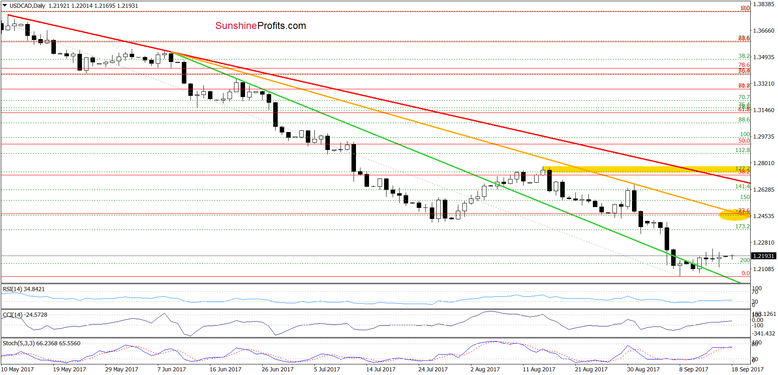The height and width of the screenshot is (375, 778).
Task: Click the 1.28010 price axis label
Action: pyautogui.click(x=764, y=163)
